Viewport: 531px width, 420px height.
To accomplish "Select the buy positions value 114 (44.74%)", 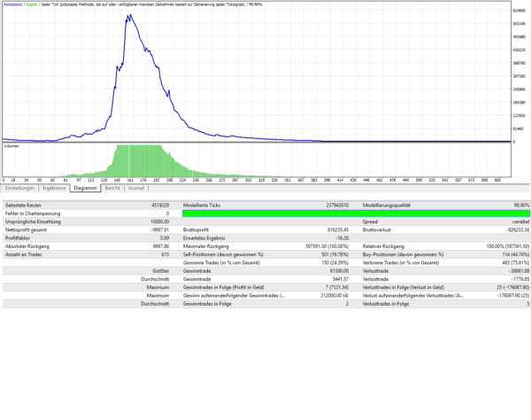I will point(516,254).
